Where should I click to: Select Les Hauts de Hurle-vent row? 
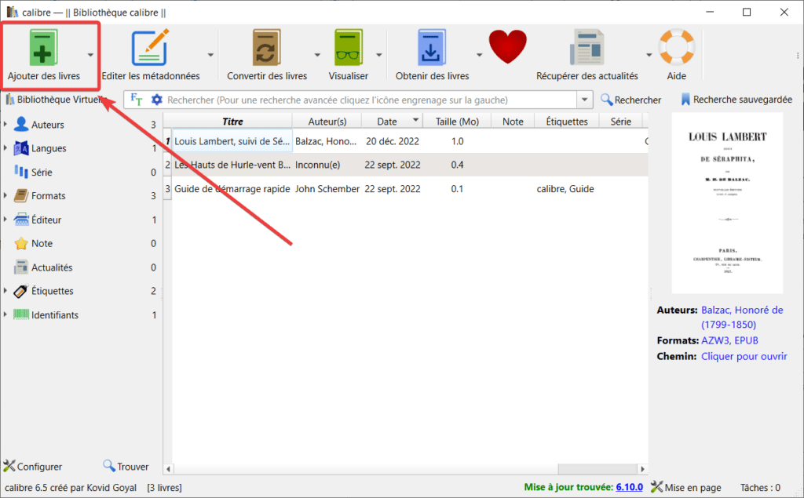point(406,165)
